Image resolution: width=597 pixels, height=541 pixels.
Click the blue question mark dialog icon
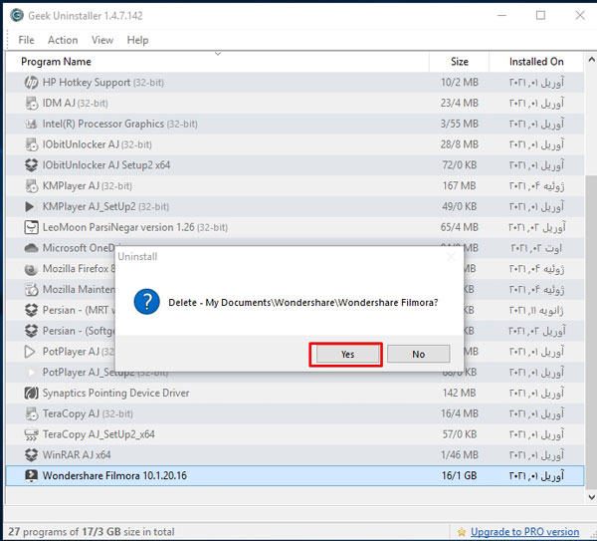tap(146, 302)
